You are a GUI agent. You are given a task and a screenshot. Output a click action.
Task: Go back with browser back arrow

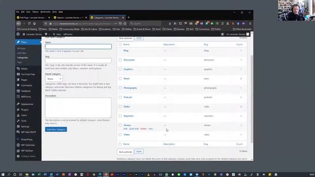point(19,24)
